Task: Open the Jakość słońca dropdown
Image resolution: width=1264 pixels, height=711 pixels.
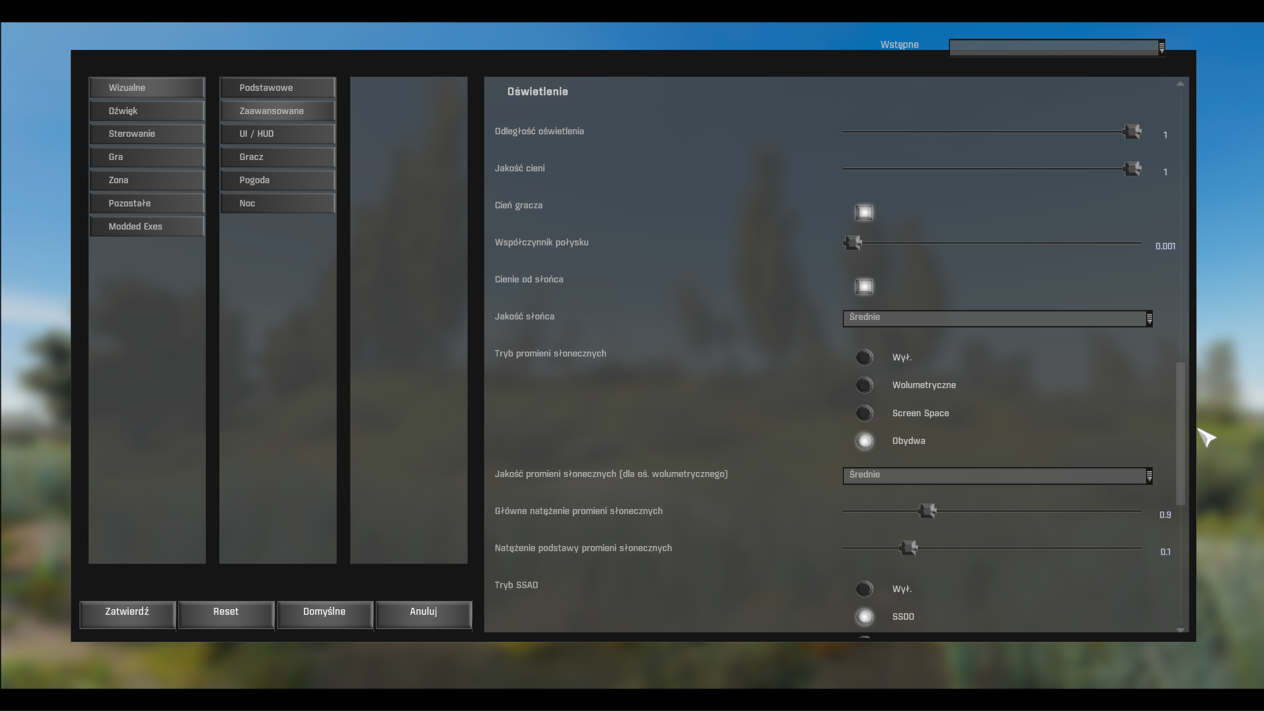Action: coord(997,318)
